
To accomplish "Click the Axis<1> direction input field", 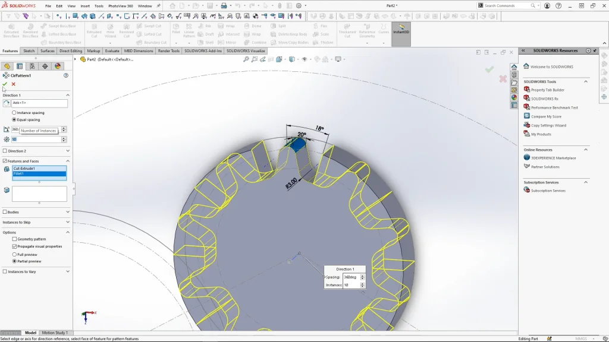I will coord(39,103).
